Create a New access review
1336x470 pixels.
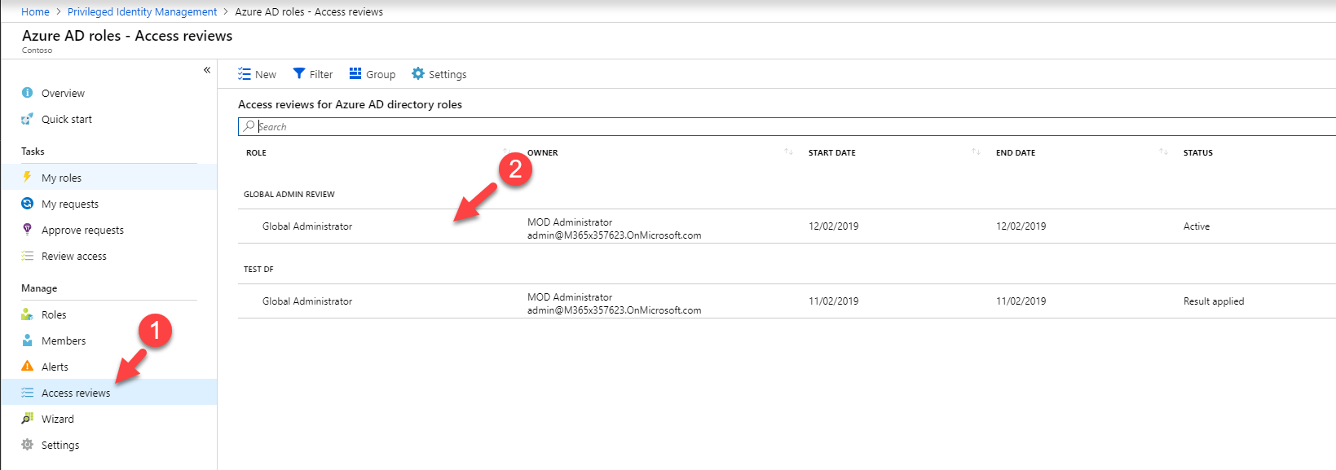tap(257, 74)
